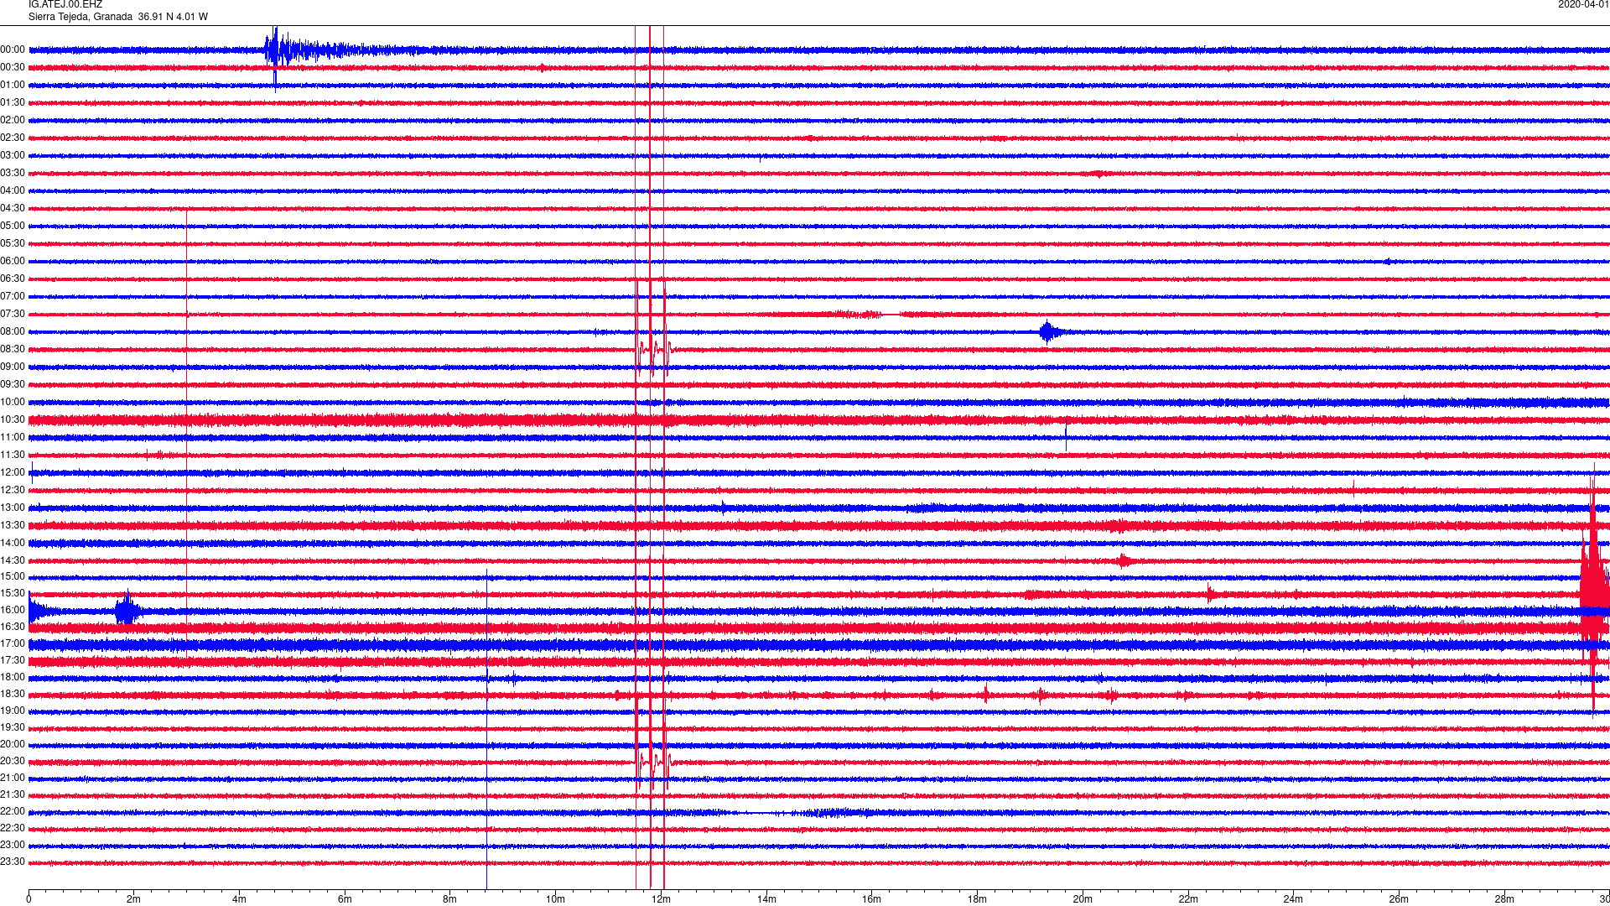Select the 00:00 time row label

(13, 49)
